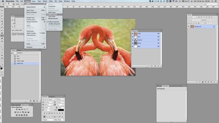
Task: Choose RGB Color from Mode submenu
Action: [52, 12]
